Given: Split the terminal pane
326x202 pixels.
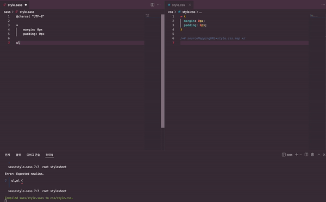Looking at the screenshot, I should [306, 155].
